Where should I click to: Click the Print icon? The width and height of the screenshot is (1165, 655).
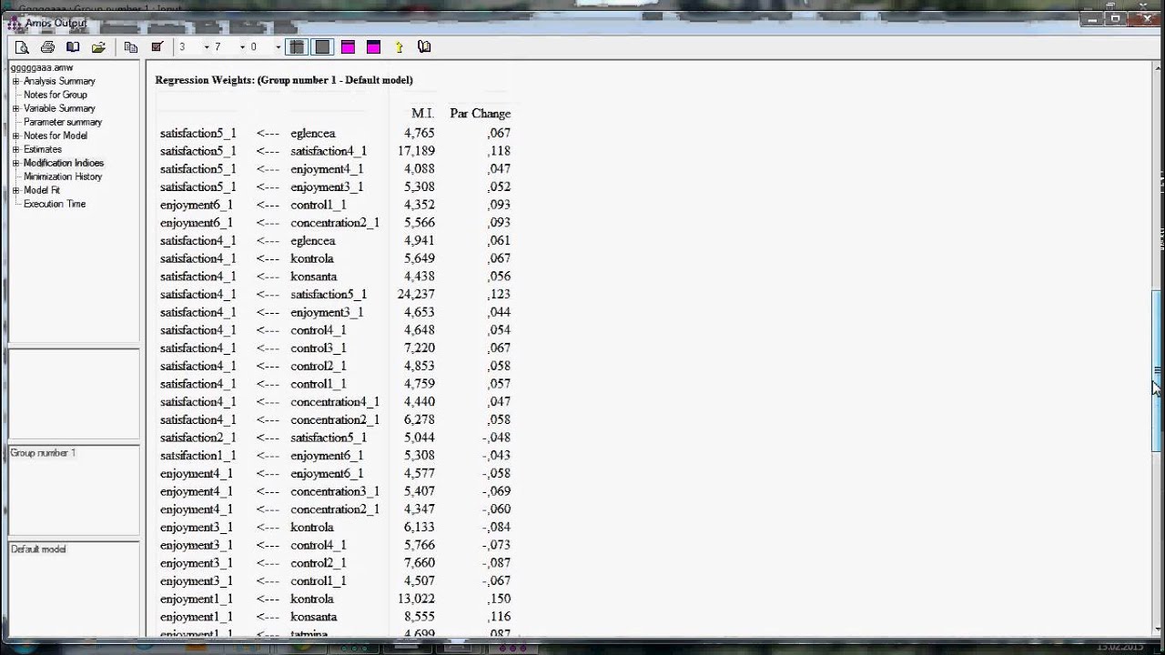47,47
